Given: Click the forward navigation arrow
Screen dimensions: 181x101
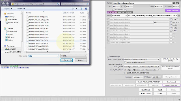Looking at the screenshot, I should pos(7,4).
